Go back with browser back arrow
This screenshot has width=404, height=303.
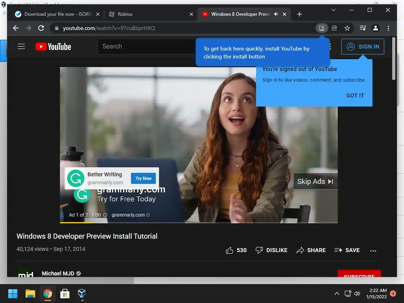point(16,28)
